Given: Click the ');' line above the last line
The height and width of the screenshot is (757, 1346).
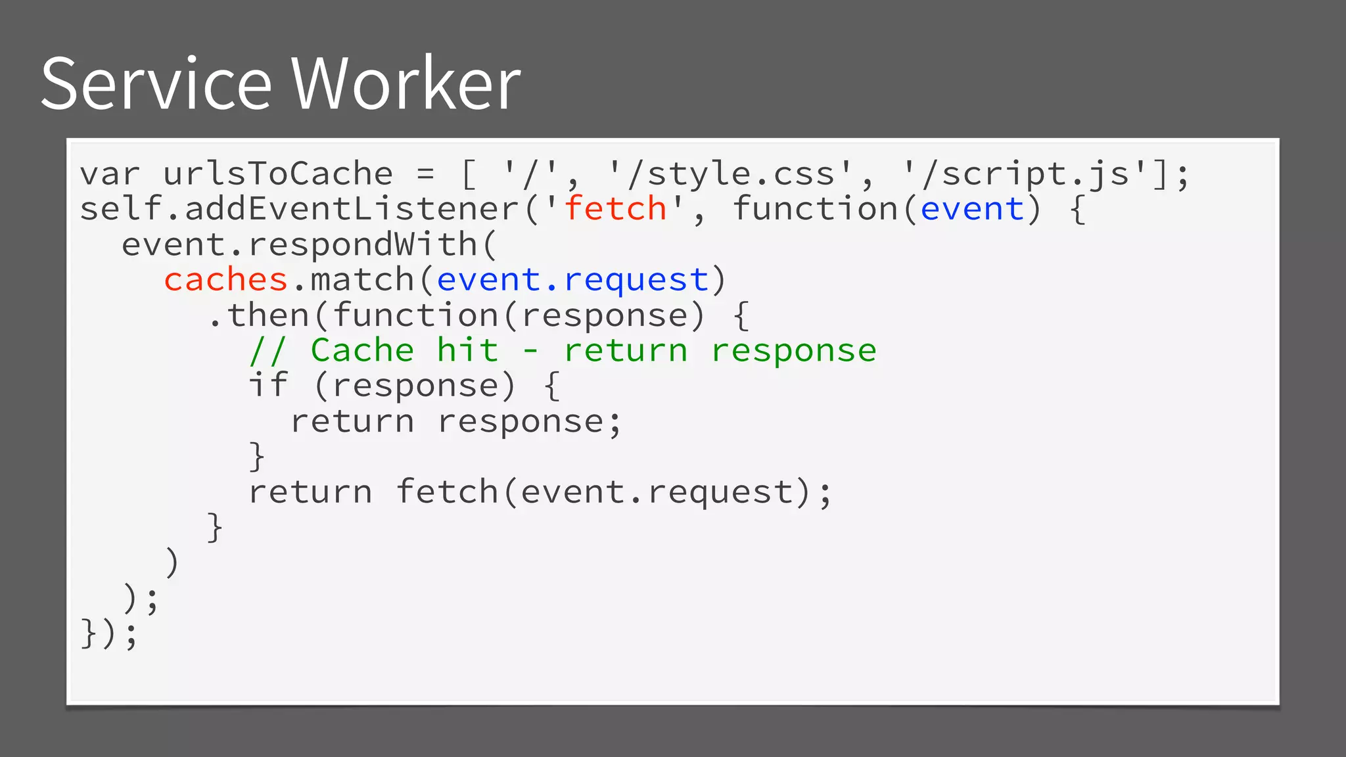Looking at the screenshot, I should point(141,599).
